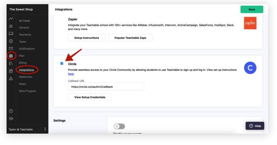
Task: Follow the 'here' set up instructions link
Action: click(x=71, y=74)
